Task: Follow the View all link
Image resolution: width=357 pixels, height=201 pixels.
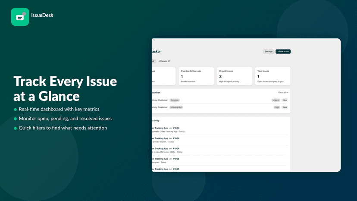Action: 283,93
